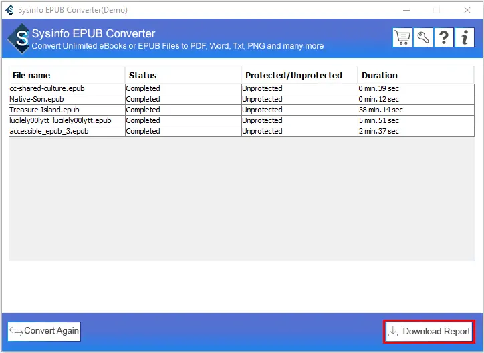The width and height of the screenshot is (484, 353).
Task: Click the shopping cart purchase icon
Action: (x=402, y=38)
